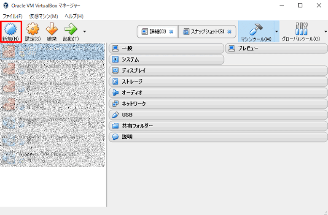
Task: Open the オーディオ section header
Action: pos(218,93)
